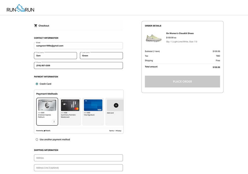Click the First name field containing Sam
Viewport: 248px width, 174px height.
pyautogui.click(x=55, y=56)
